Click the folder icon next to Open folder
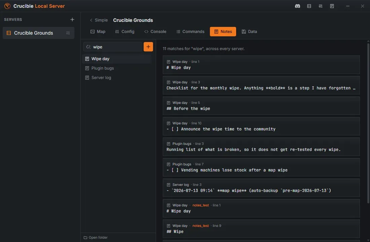The height and width of the screenshot is (242, 370). (85, 238)
